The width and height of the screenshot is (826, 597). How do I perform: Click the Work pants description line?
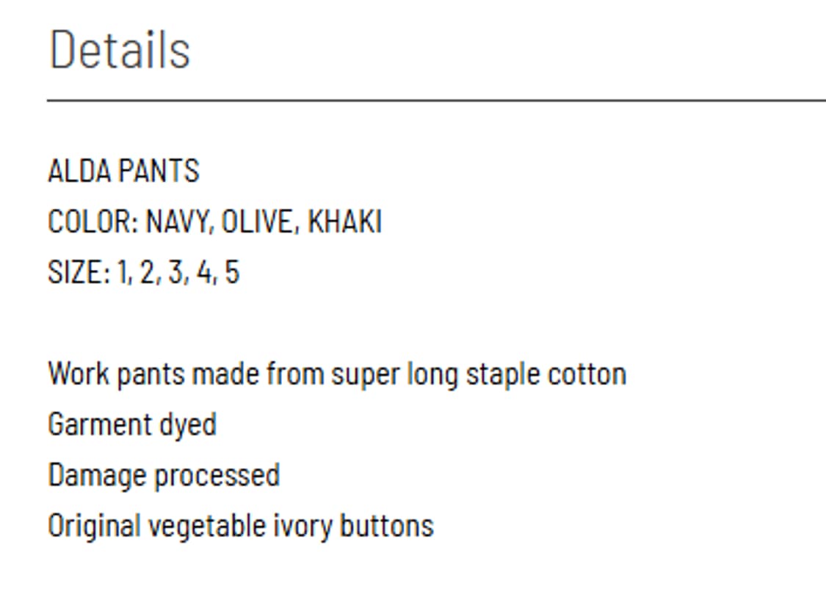click(x=337, y=375)
